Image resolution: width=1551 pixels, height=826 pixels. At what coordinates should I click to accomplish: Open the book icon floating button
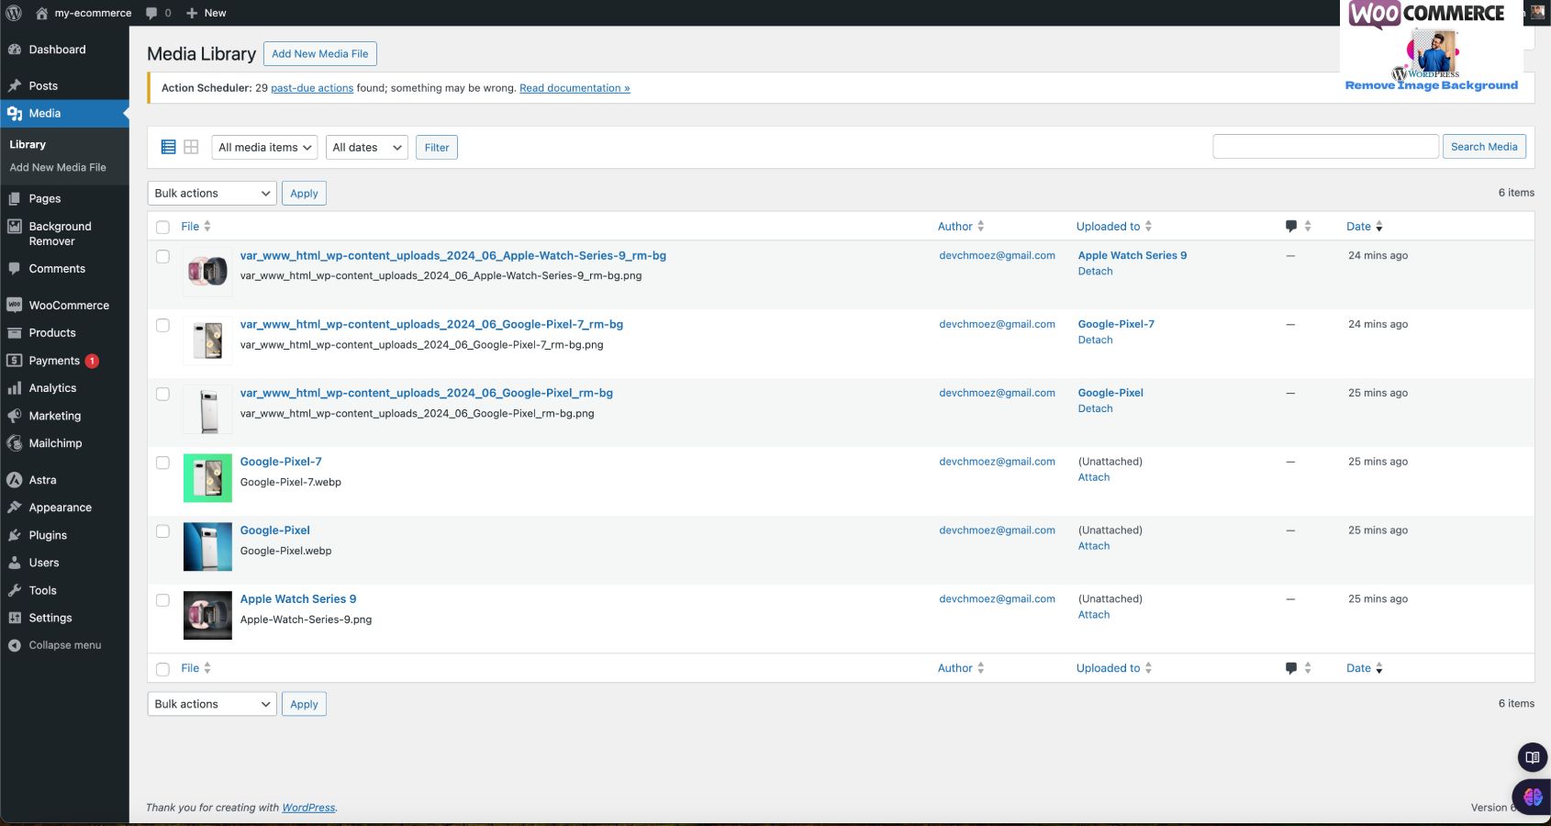pos(1532,757)
